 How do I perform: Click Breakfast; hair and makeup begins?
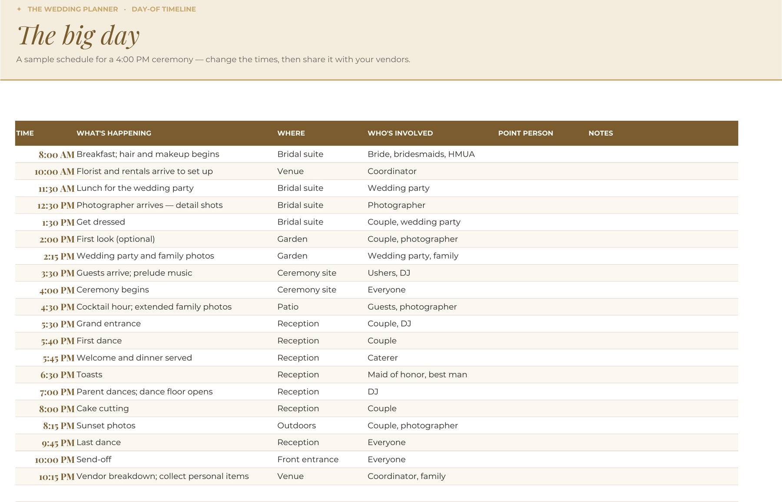pos(148,154)
